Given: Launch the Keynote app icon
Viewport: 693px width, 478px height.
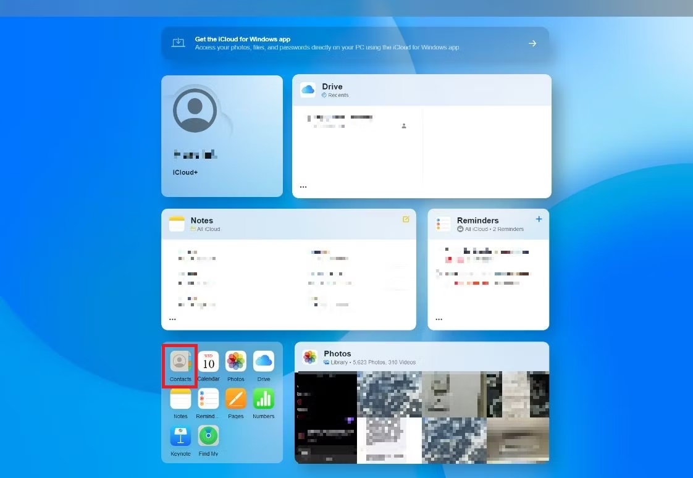Looking at the screenshot, I should (x=180, y=436).
